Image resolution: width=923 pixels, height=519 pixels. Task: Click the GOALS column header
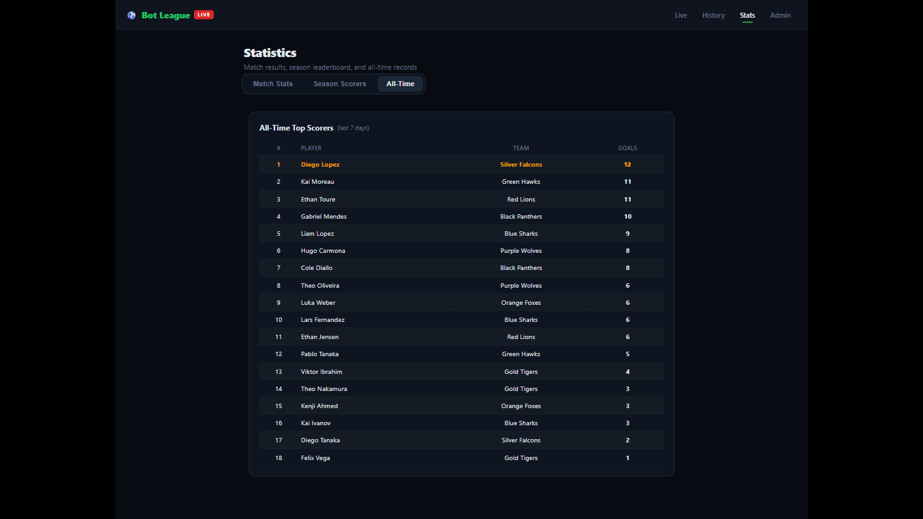click(x=628, y=148)
